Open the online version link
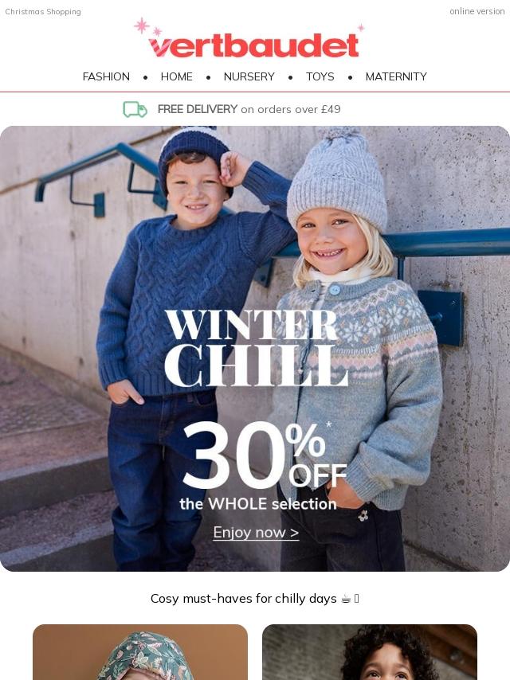Image resolution: width=510 pixels, height=680 pixels. point(477,11)
